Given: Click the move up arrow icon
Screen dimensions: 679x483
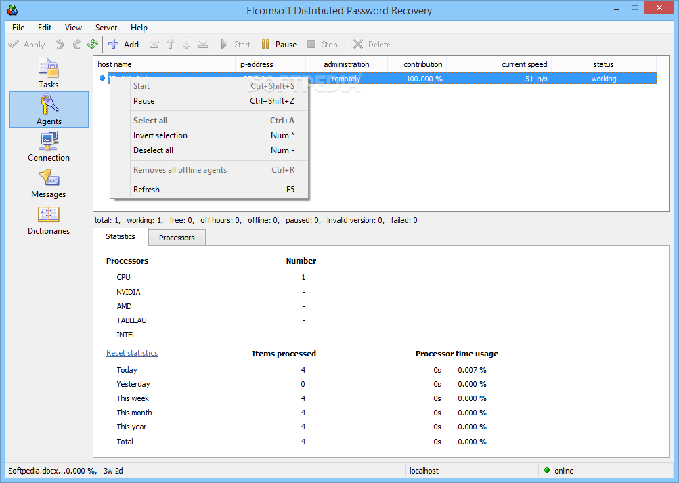Looking at the screenshot, I should point(170,44).
